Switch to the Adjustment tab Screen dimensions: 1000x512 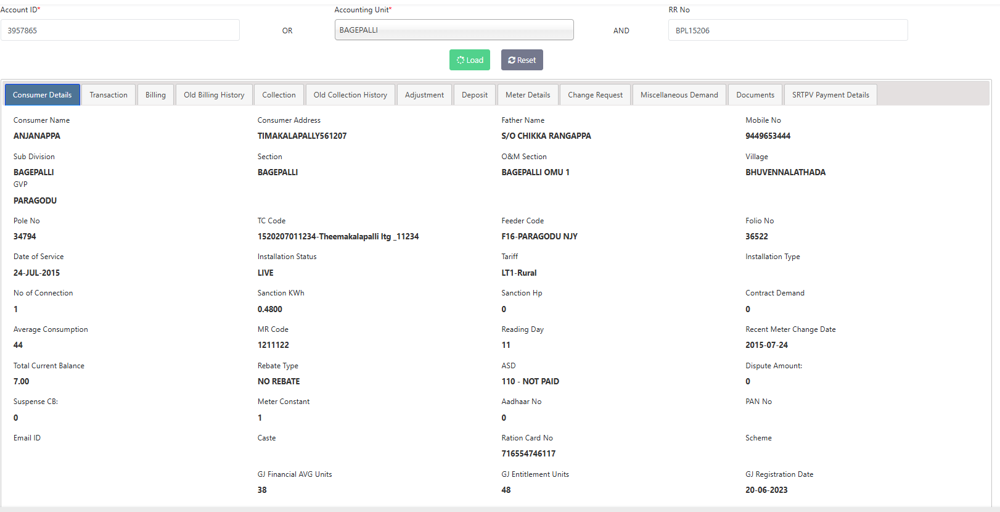click(x=424, y=95)
